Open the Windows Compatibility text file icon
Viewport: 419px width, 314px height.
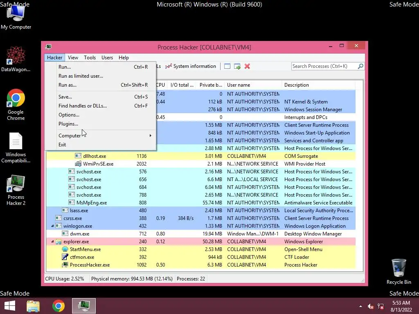click(16, 148)
